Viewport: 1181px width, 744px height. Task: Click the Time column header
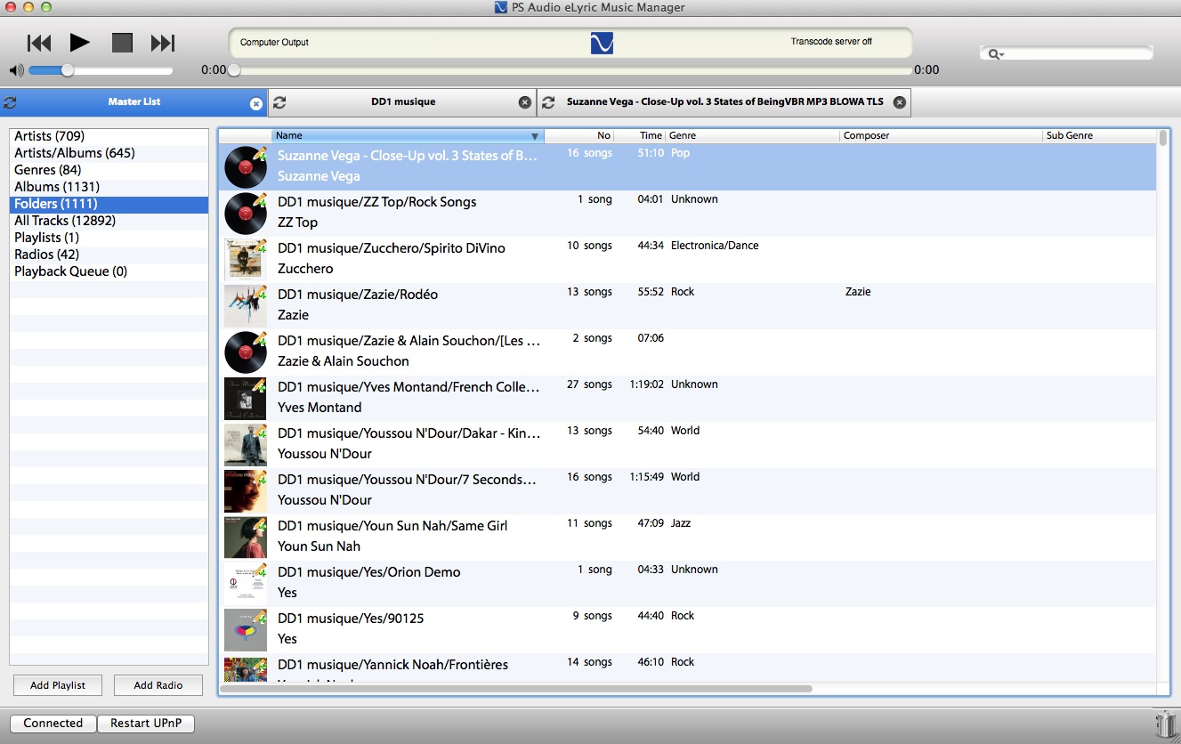640,135
